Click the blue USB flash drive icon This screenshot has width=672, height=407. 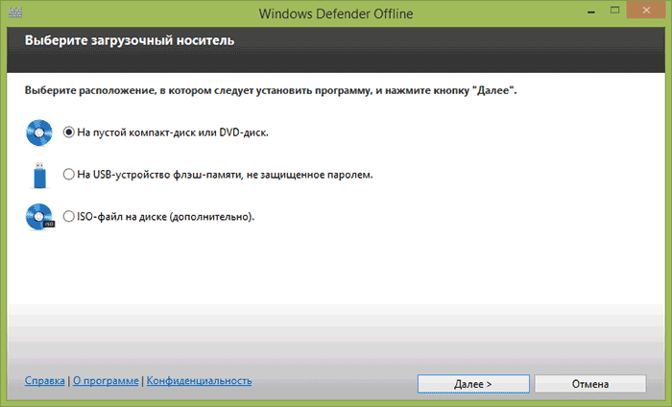(x=40, y=175)
